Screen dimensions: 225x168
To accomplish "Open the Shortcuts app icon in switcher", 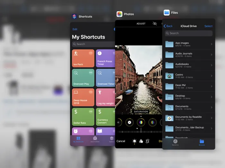I will click(74, 17).
